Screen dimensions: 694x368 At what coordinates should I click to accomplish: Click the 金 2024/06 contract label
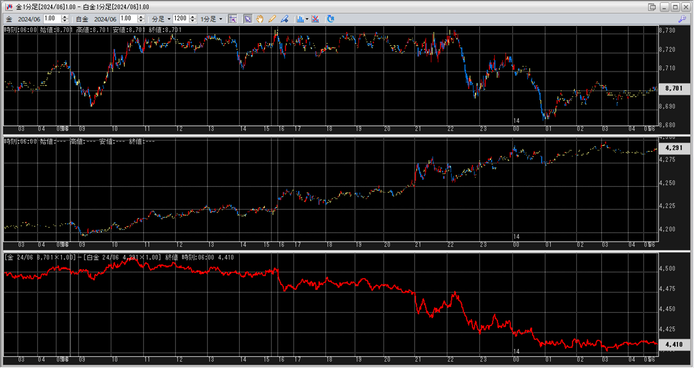(x=23, y=19)
